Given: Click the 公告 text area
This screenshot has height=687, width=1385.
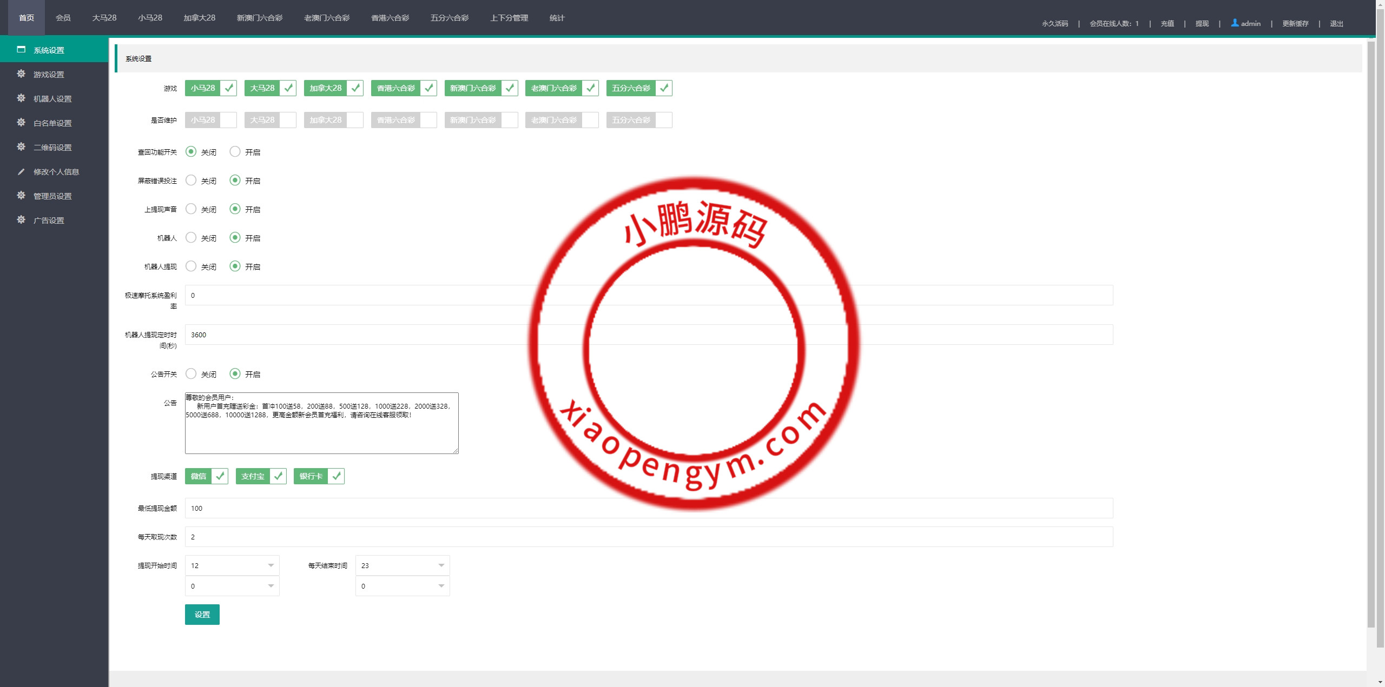Looking at the screenshot, I should pyautogui.click(x=322, y=423).
